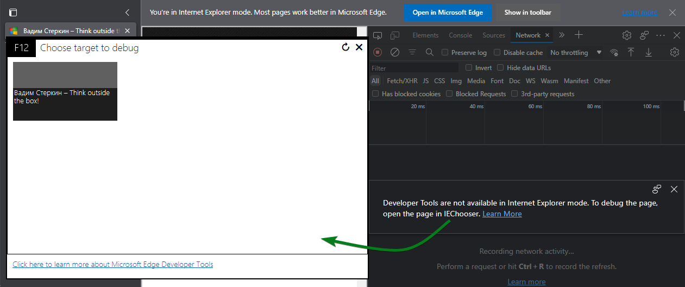Check Hide data URLs
The height and width of the screenshot is (287, 685).
[501, 68]
